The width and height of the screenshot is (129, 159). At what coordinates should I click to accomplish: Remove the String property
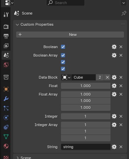tap(121, 147)
